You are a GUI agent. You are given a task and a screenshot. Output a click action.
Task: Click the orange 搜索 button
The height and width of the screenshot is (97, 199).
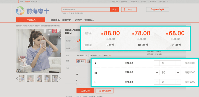[115, 10]
